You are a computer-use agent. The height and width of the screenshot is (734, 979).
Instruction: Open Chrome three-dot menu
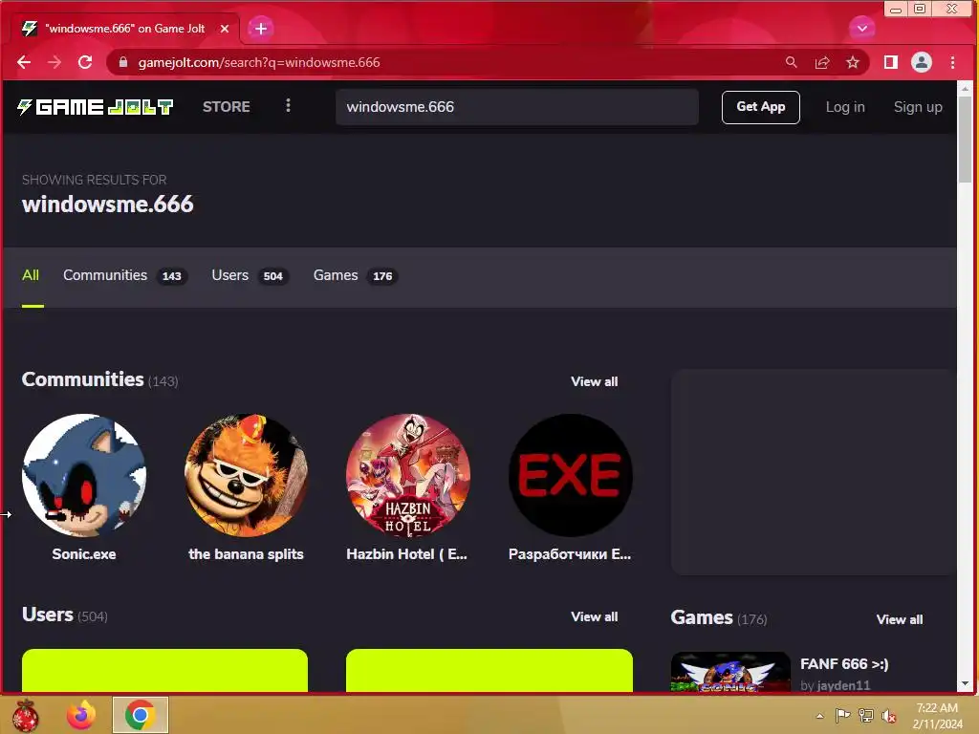click(x=952, y=62)
